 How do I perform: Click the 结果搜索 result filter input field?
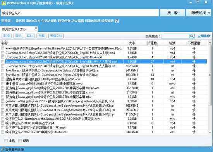(175, 36)
